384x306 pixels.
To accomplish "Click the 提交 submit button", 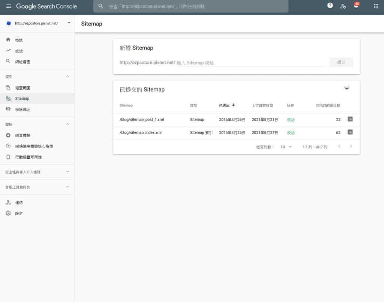I will pos(341,62).
